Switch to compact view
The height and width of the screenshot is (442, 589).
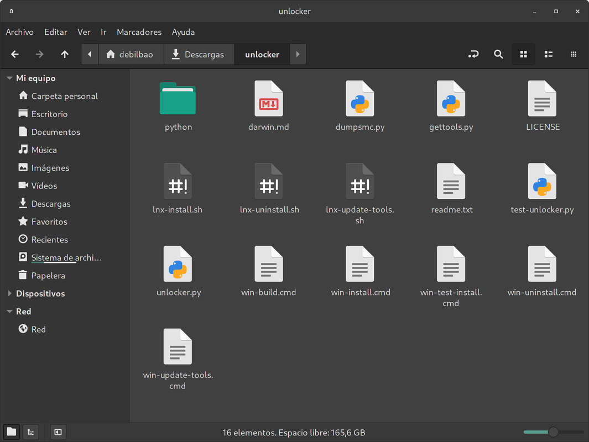573,54
